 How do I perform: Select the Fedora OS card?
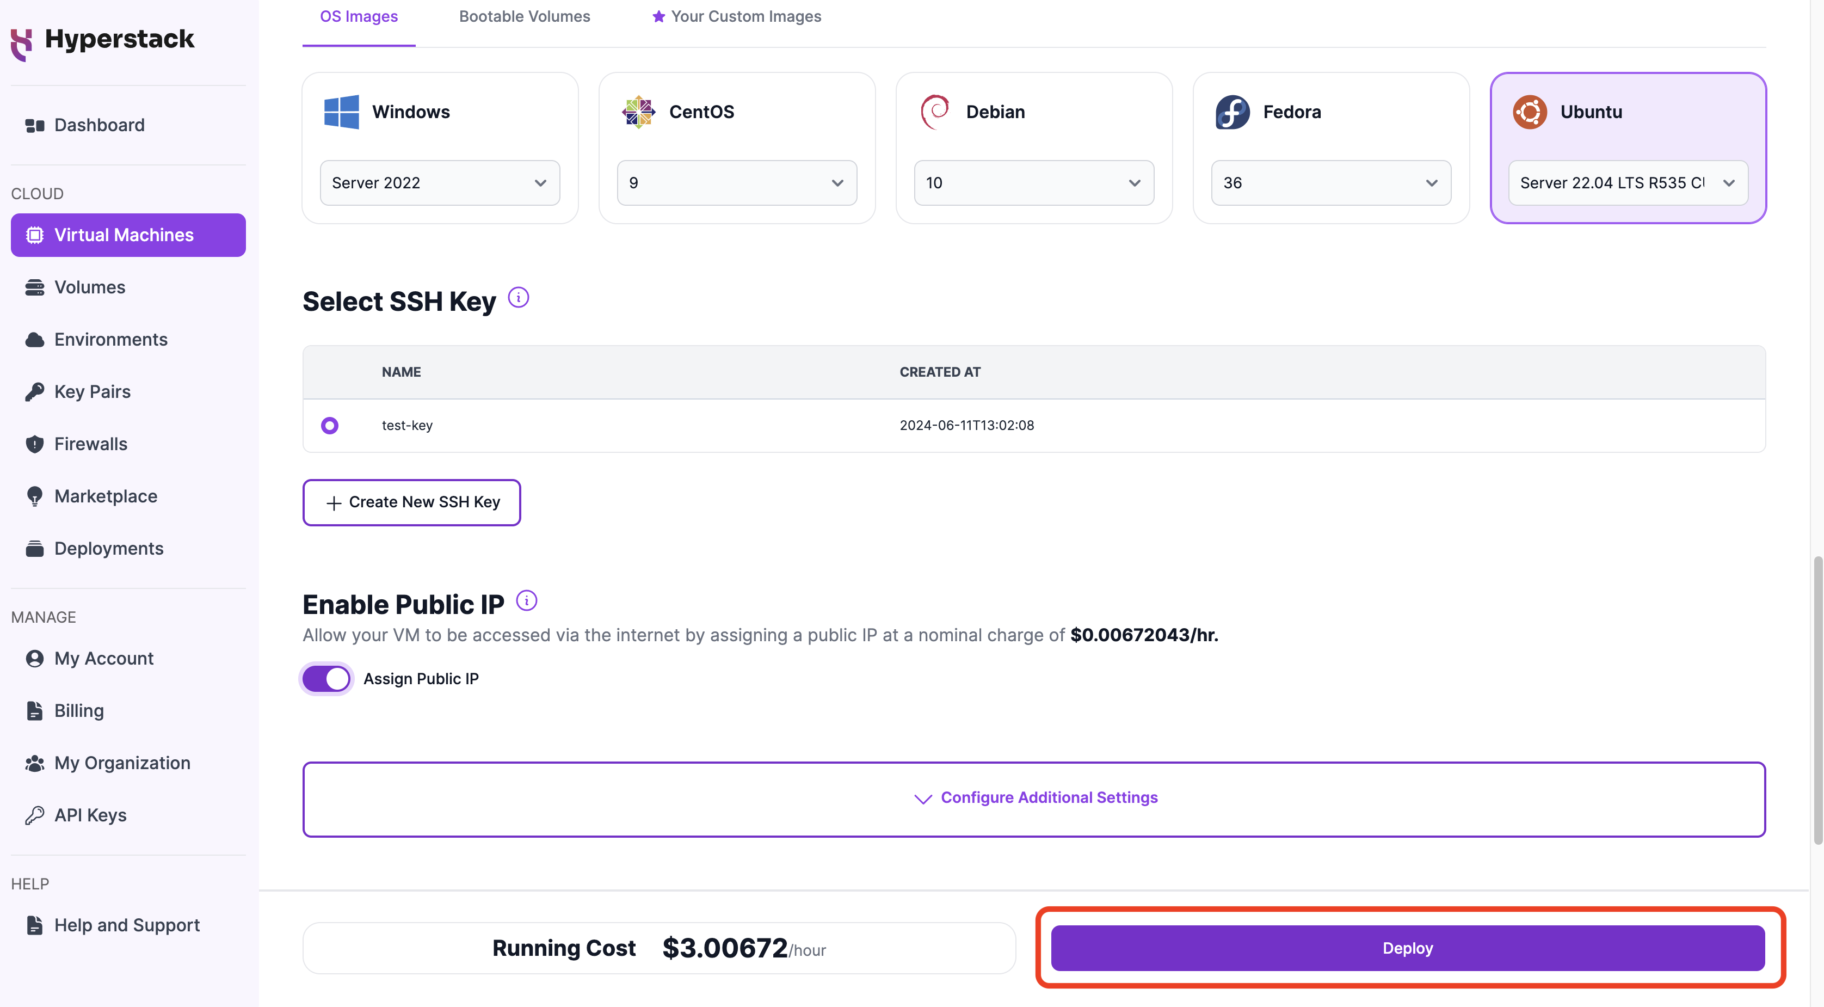[x=1331, y=148]
